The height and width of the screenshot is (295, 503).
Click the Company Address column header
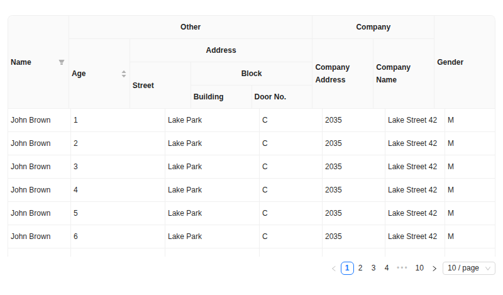pyautogui.click(x=343, y=74)
